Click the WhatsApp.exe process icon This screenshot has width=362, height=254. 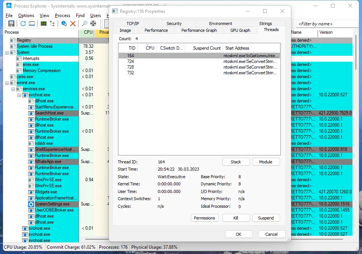[31, 162]
